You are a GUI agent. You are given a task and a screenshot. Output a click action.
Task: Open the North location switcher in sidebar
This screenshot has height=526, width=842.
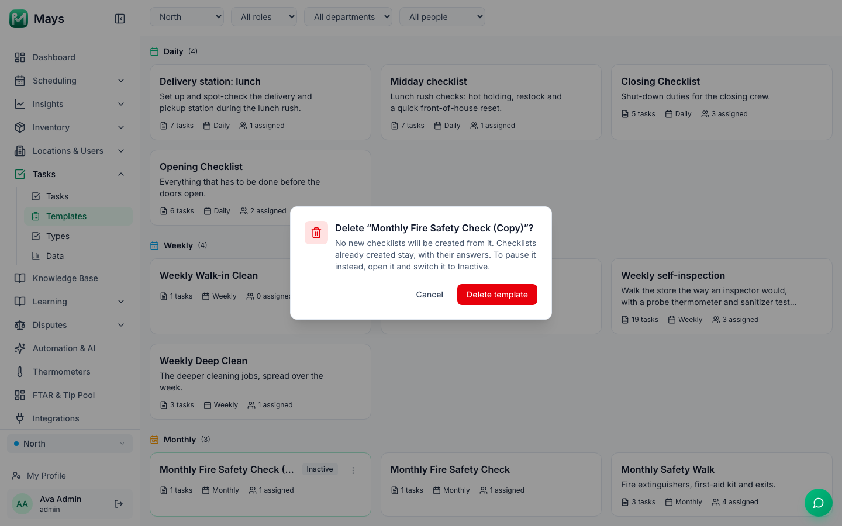coord(70,444)
